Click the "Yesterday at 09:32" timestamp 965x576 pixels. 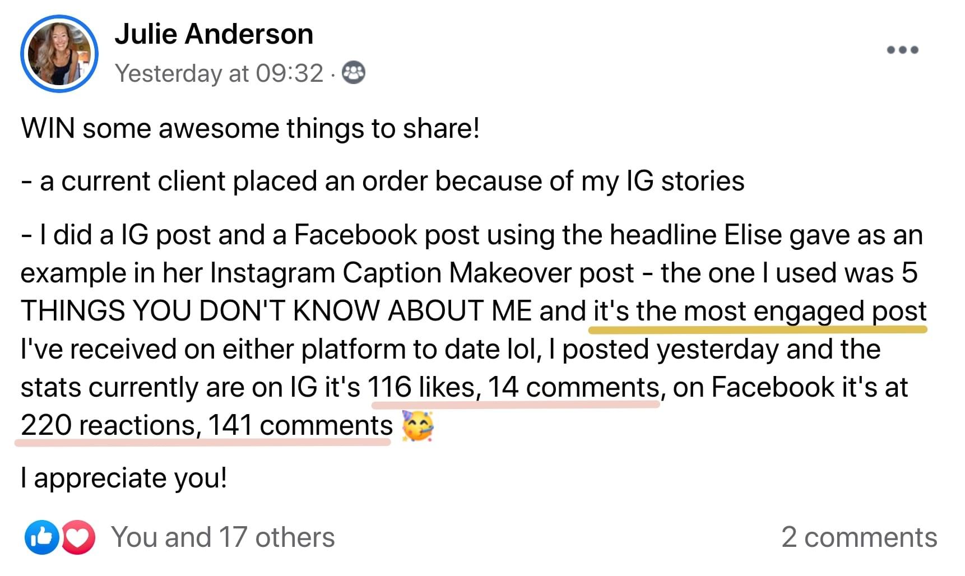coord(219,73)
